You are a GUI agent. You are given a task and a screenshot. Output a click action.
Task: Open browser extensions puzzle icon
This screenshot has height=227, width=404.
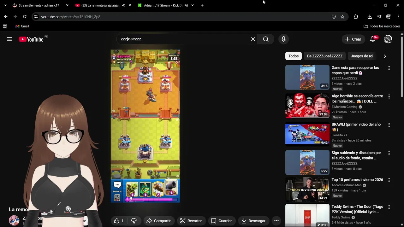pos(356,17)
